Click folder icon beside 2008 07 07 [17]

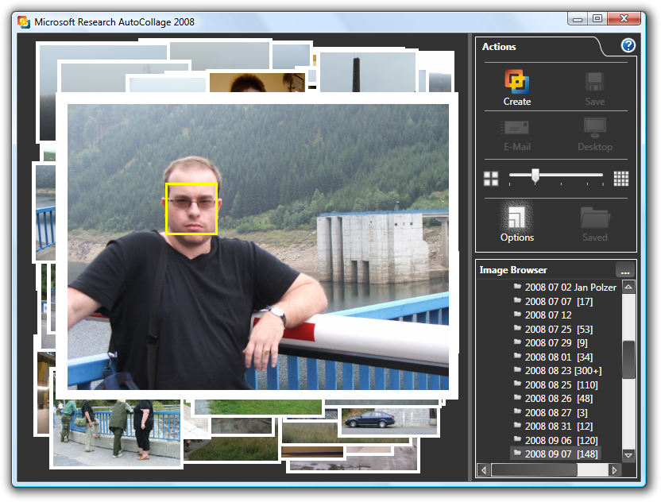click(517, 300)
